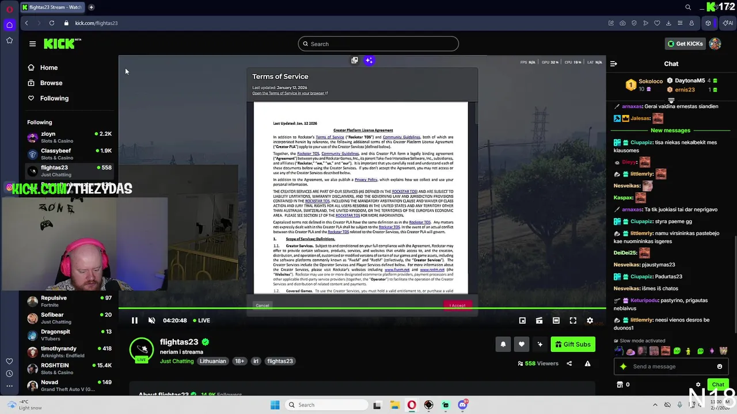Pause the live stream
The height and width of the screenshot is (414, 737).
pyautogui.click(x=134, y=320)
